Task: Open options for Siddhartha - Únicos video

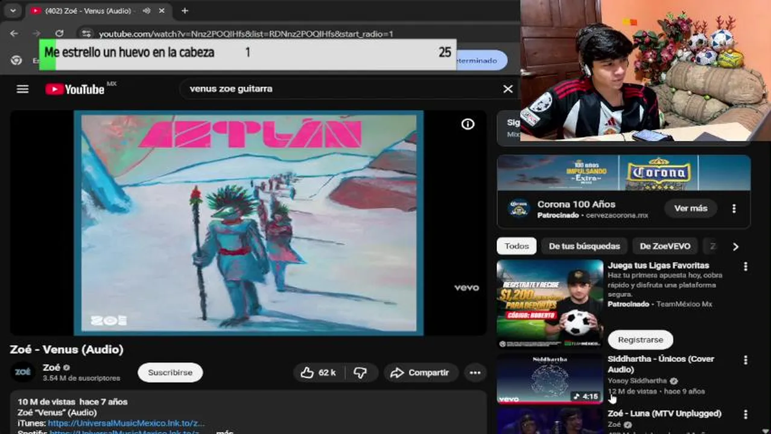Action: point(745,360)
